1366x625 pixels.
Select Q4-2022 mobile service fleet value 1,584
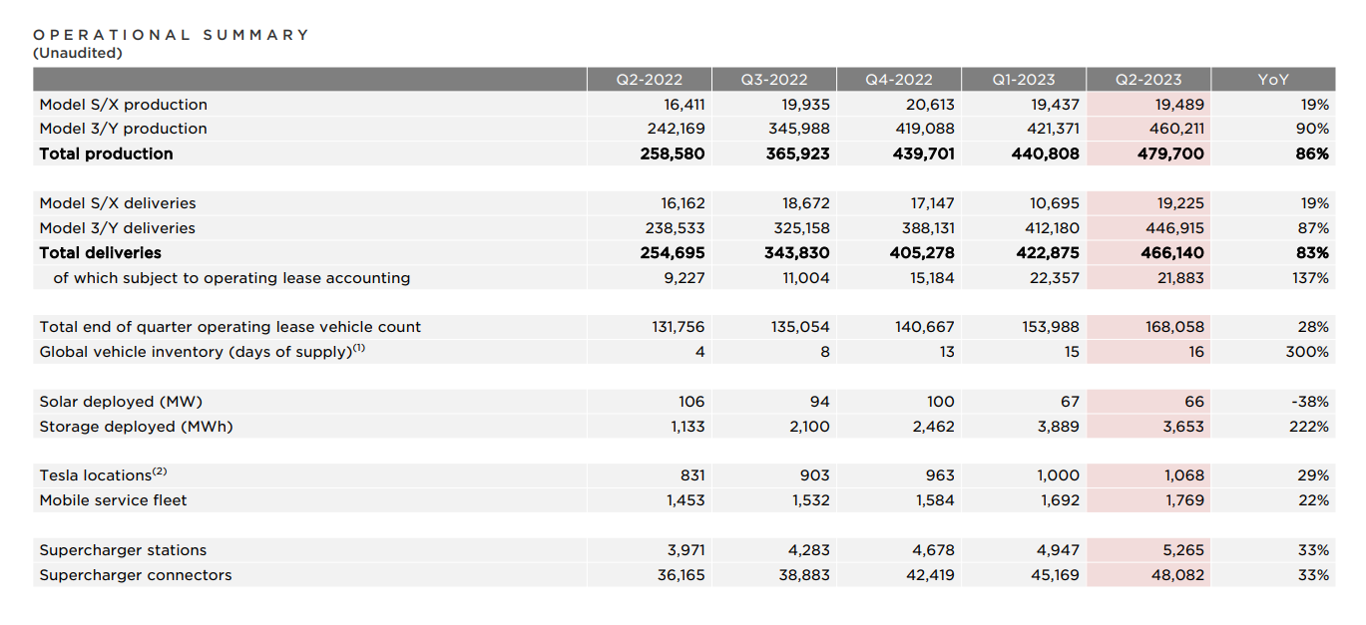tap(936, 500)
